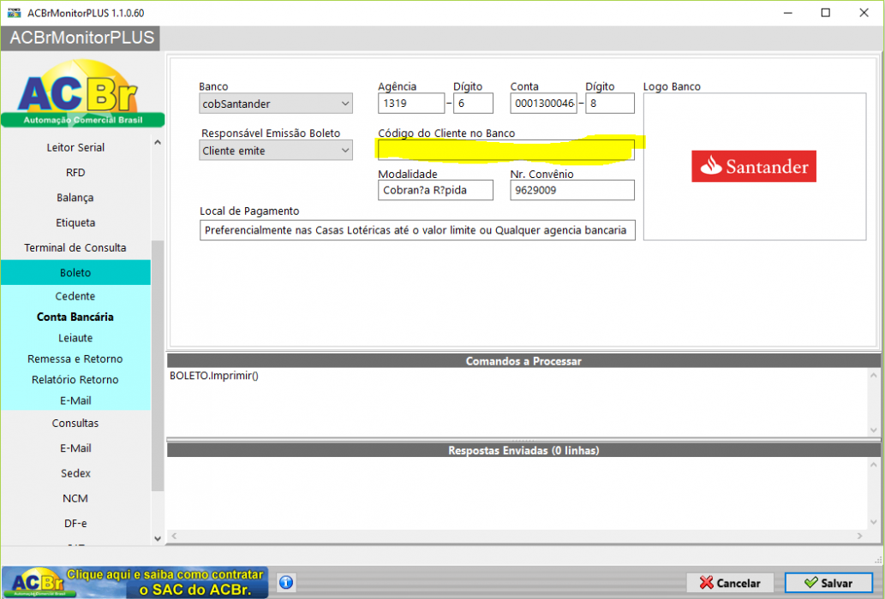Click the Agência input field

coord(411,104)
